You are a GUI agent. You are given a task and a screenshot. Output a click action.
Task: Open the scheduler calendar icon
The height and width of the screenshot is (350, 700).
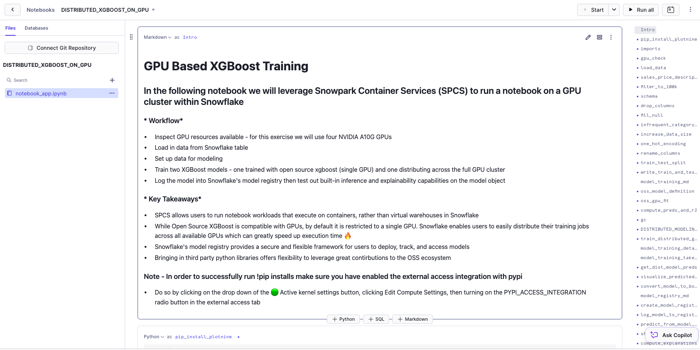point(671,10)
